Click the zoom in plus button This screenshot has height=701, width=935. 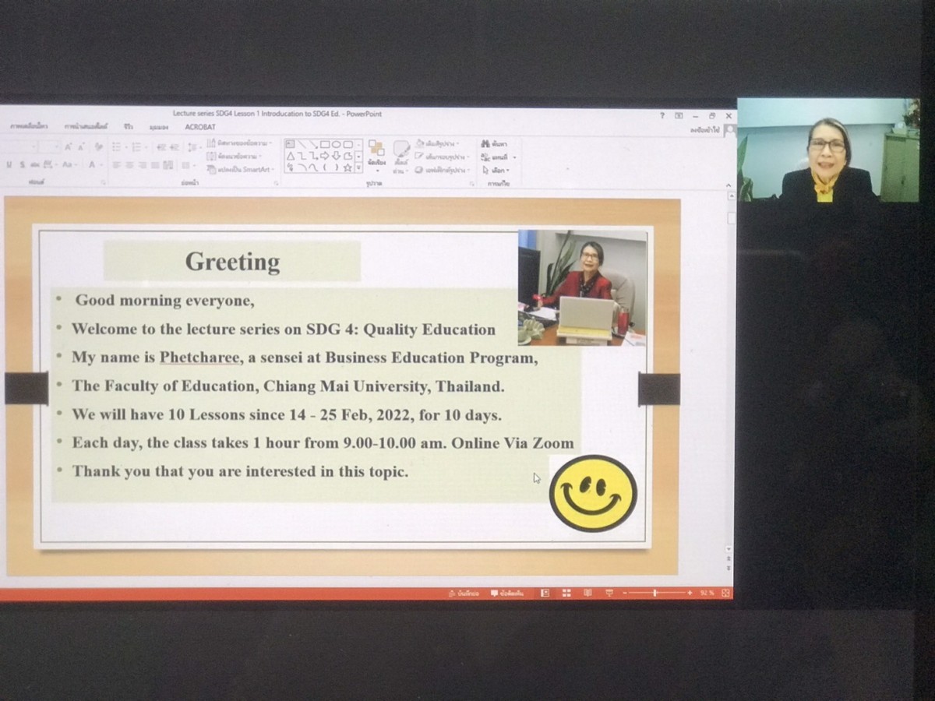[x=690, y=593]
